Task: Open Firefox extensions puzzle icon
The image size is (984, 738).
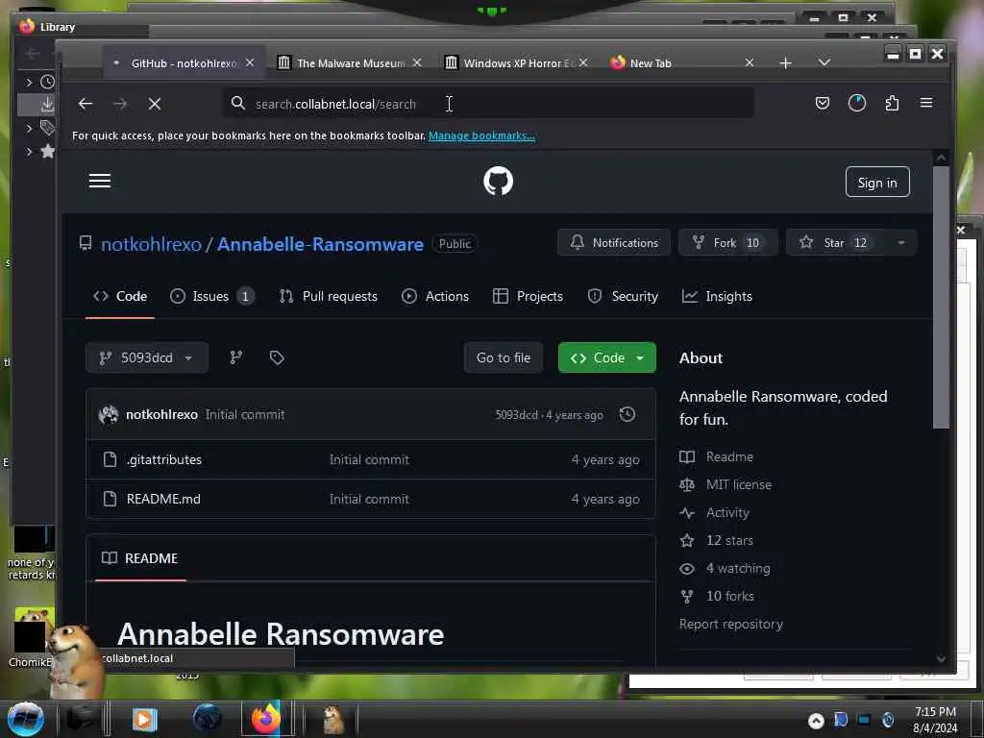Action: point(892,103)
